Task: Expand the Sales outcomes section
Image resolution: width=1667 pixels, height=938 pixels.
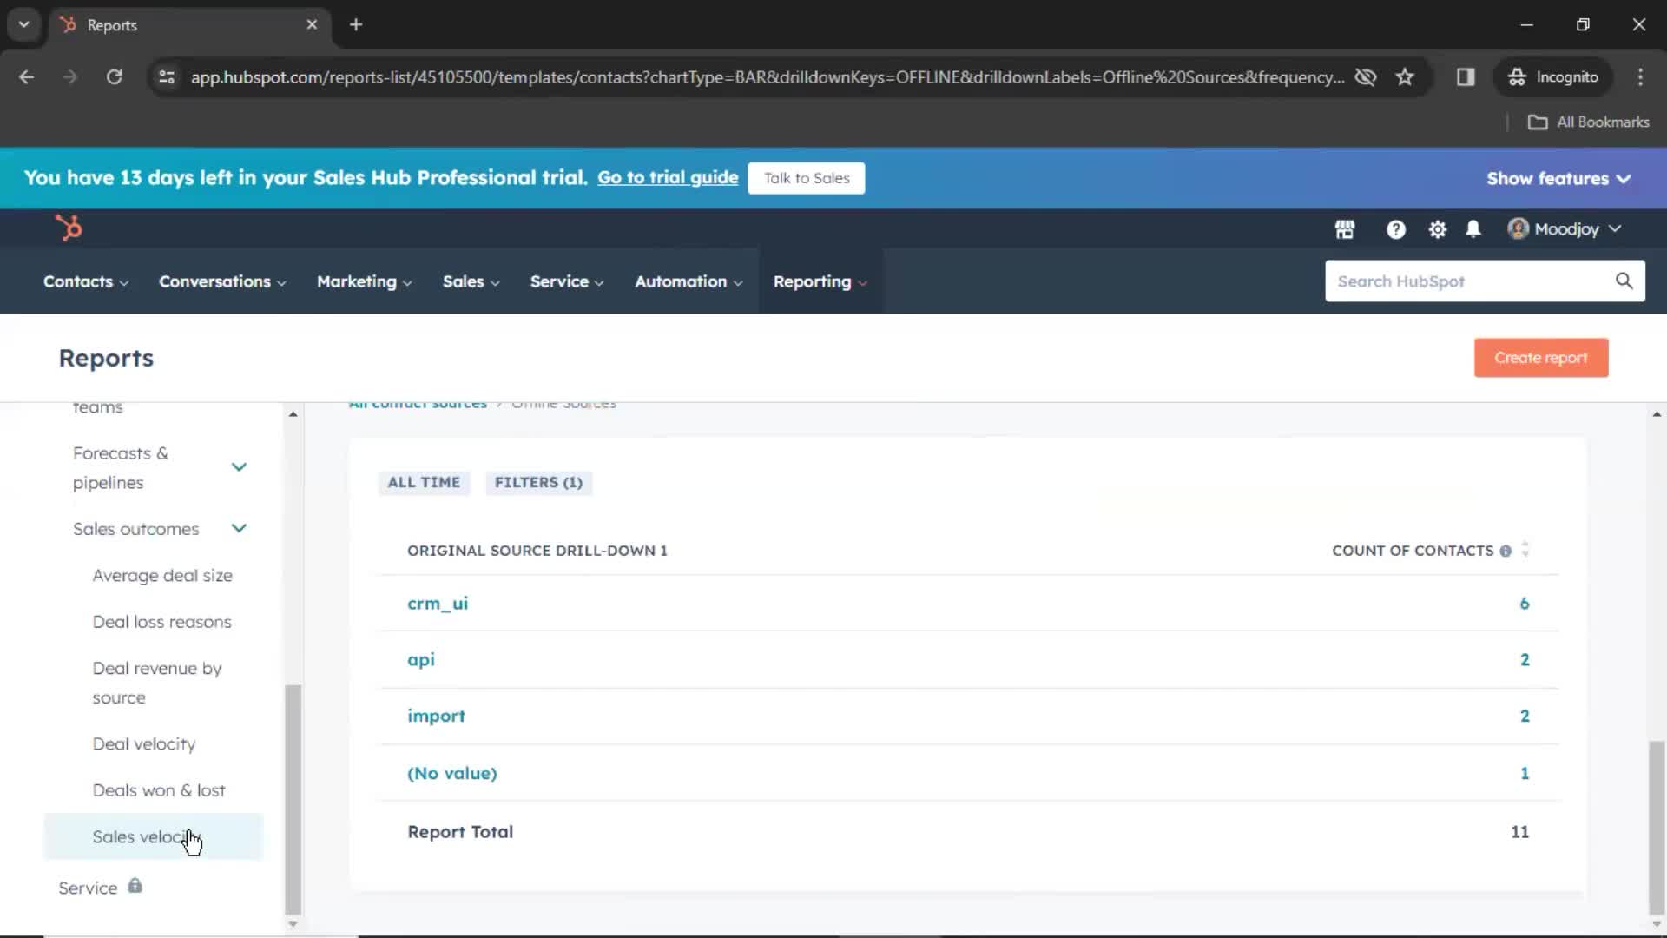Action: pos(238,528)
